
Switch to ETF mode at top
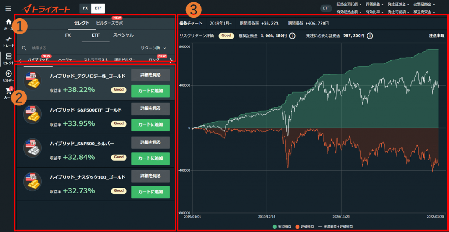click(x=98, y=8)
